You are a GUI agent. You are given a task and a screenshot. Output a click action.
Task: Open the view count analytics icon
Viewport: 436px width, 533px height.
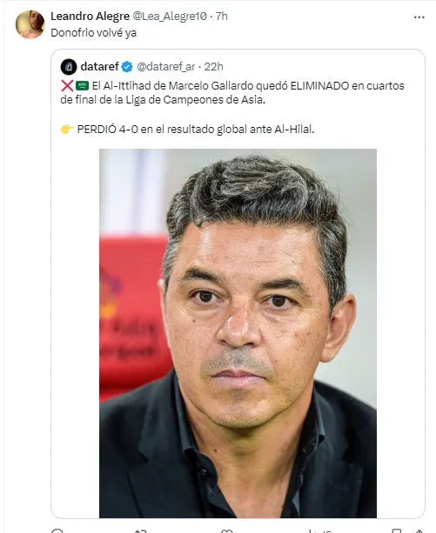(x=310, y=531)
